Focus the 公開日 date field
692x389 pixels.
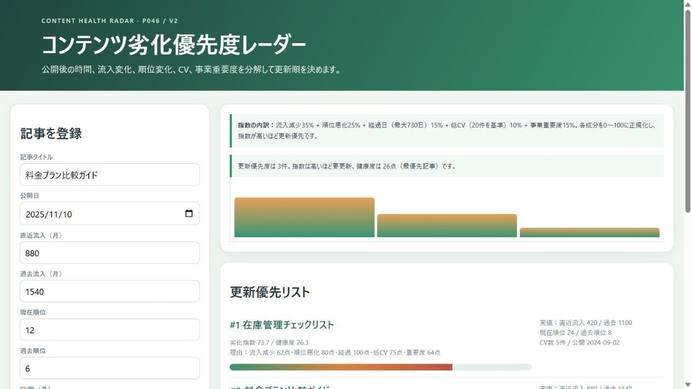click(x=109, y=213)
